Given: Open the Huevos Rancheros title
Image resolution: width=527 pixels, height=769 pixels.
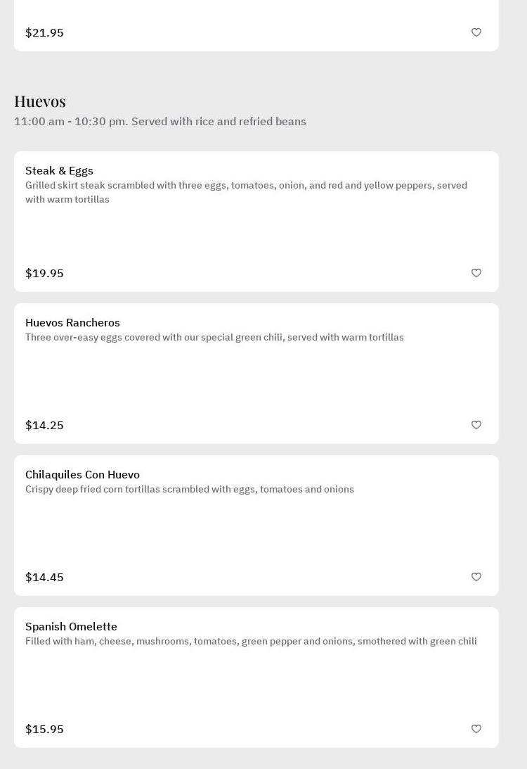Looking at the screenshot, I should tap(72, 322).
